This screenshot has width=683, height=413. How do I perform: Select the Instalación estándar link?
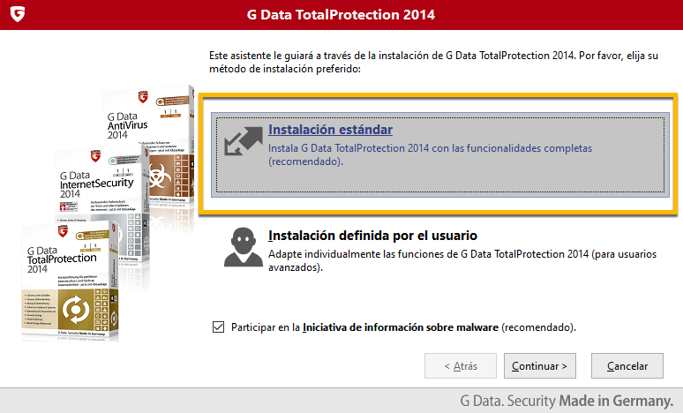tap(330, 130)
